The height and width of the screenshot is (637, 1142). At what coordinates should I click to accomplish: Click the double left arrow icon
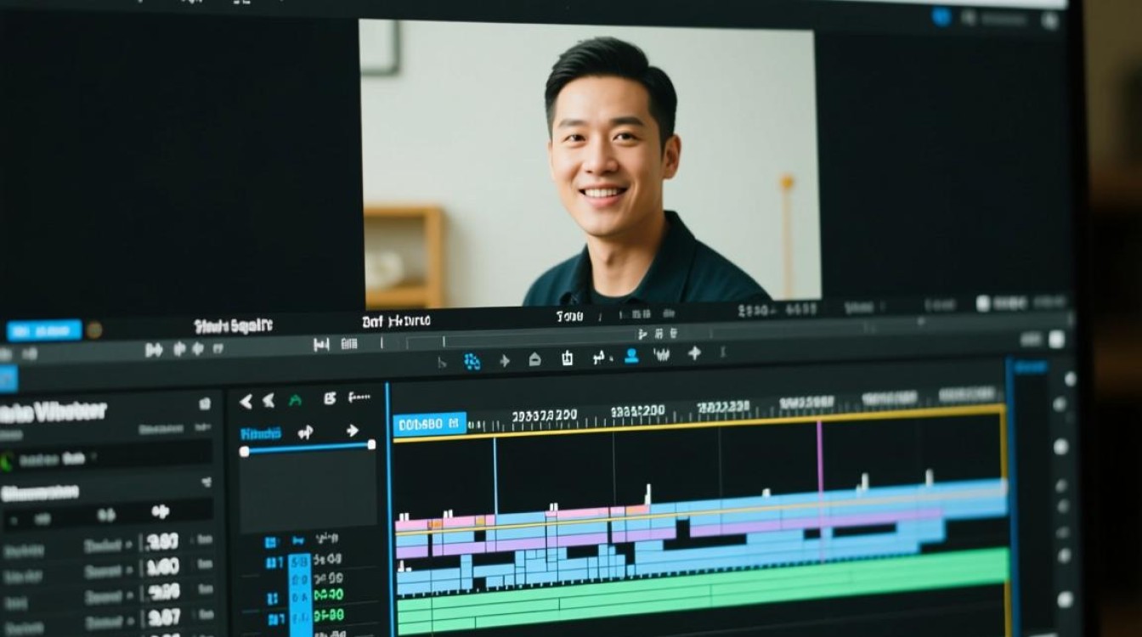point(269,400)
